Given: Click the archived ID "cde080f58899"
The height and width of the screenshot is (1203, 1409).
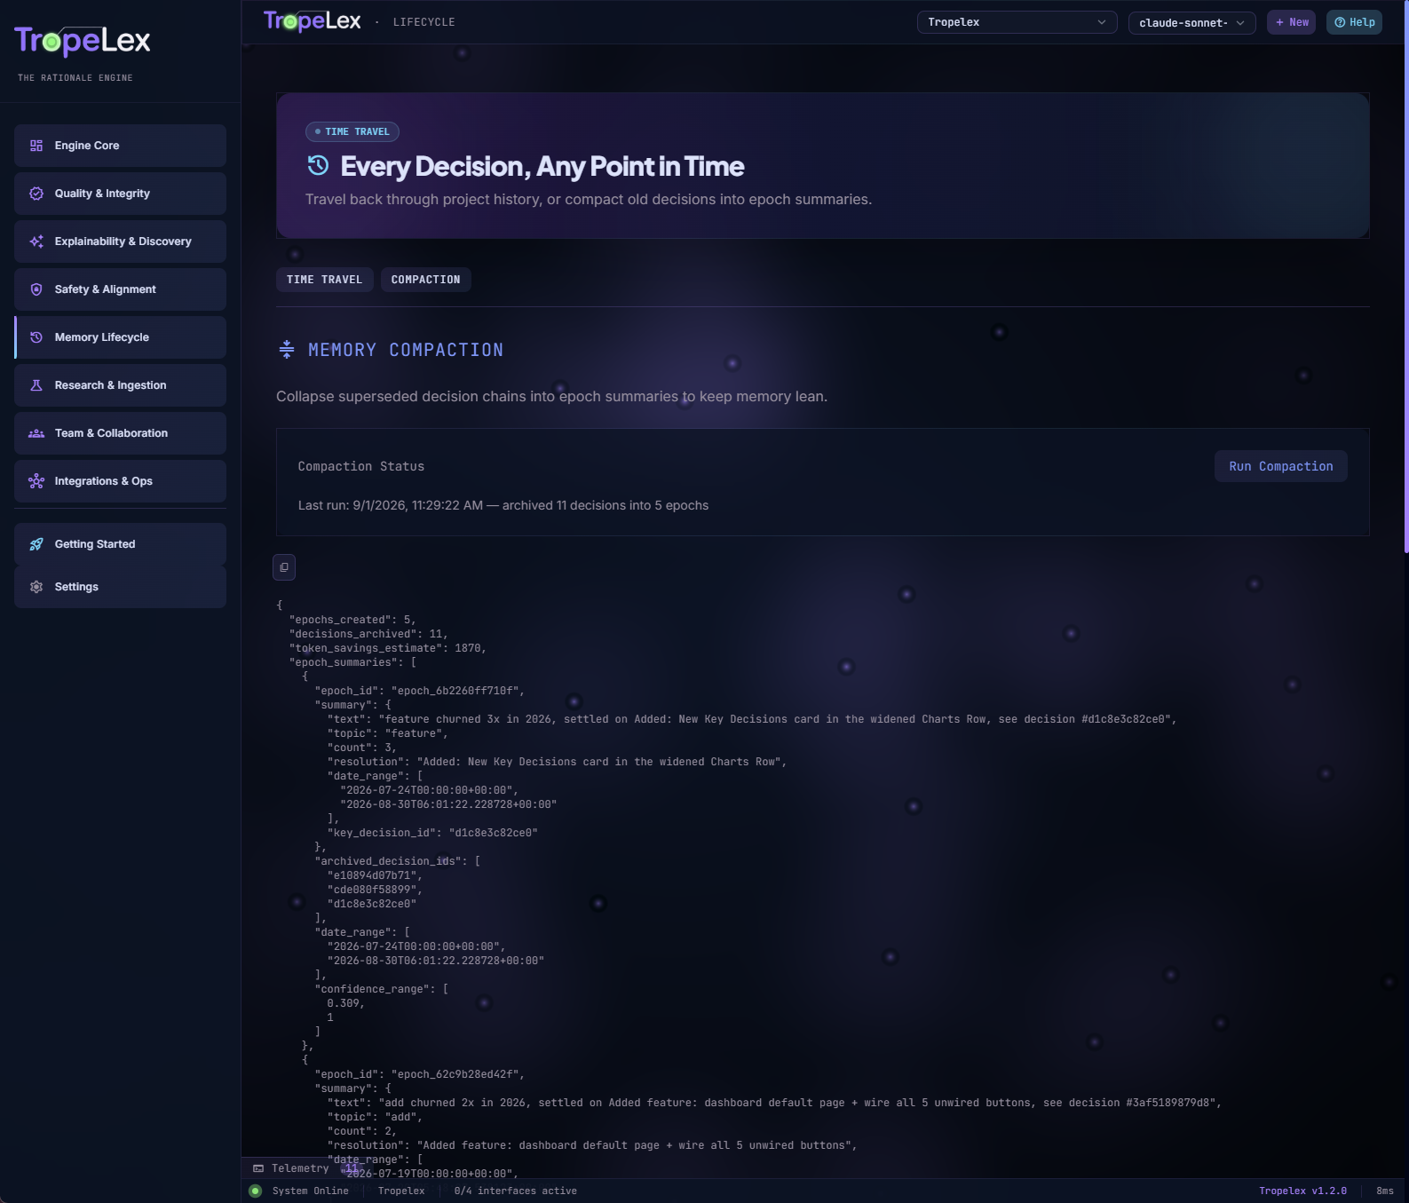Looking at the screenshot, I should (375, 890).
